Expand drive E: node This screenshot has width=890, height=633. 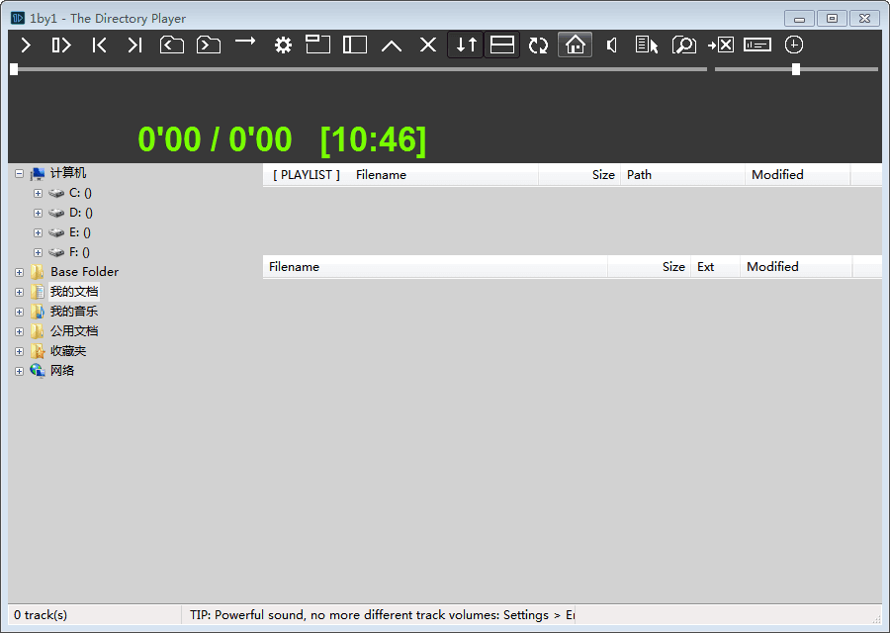38,232
